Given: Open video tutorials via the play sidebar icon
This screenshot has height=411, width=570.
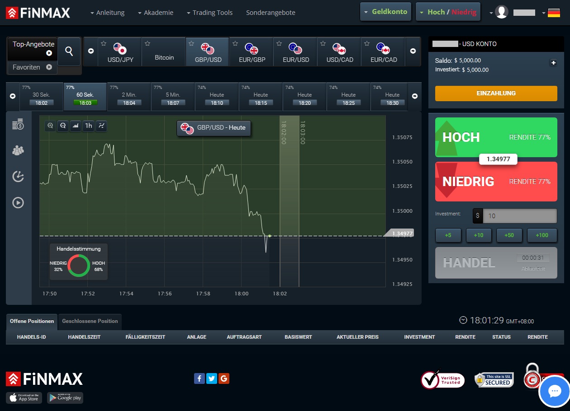Looking at the screenshot, I should pyautogui.click(x=18, y=202).
